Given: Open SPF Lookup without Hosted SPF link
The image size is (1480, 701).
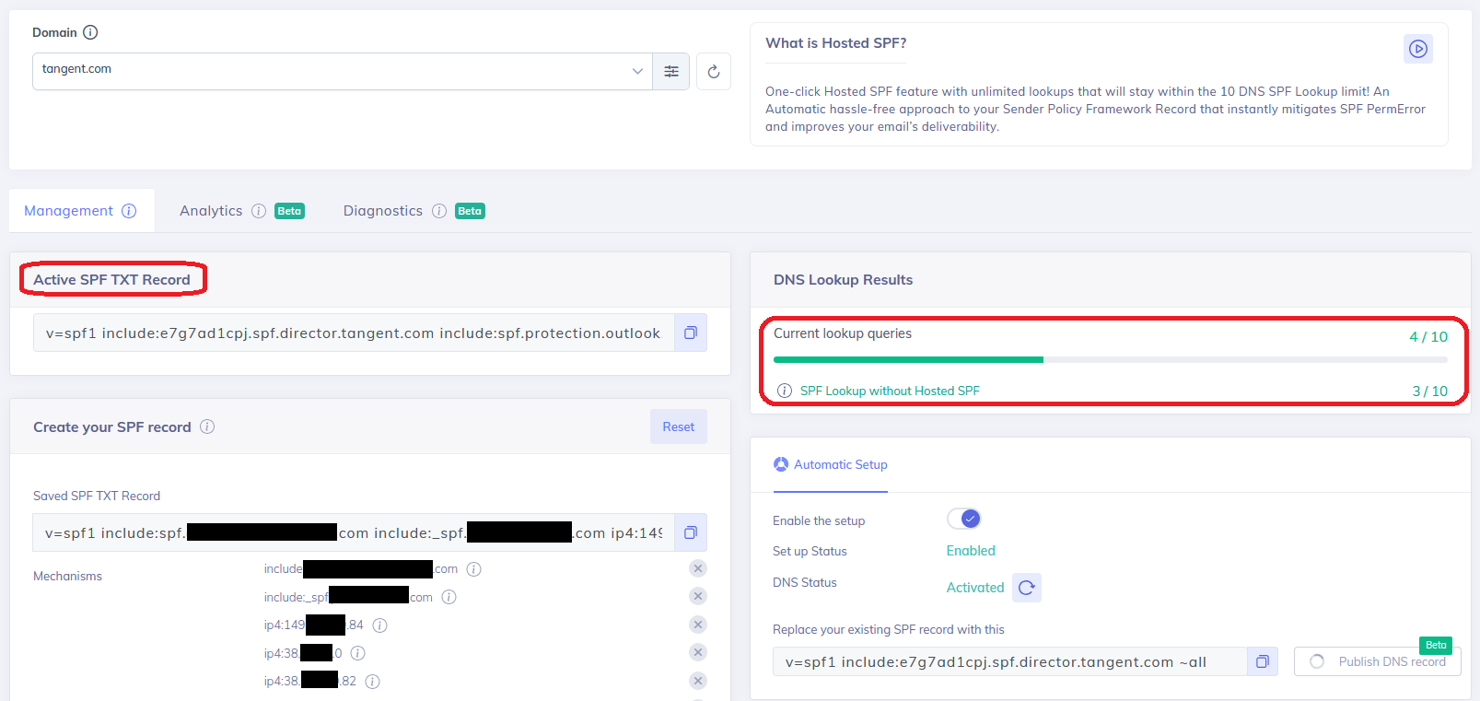Looking at the screenshot, I should pos(889,391).
